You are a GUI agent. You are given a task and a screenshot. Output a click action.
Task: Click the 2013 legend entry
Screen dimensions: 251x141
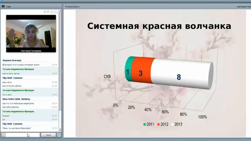(x=177, y=125)
